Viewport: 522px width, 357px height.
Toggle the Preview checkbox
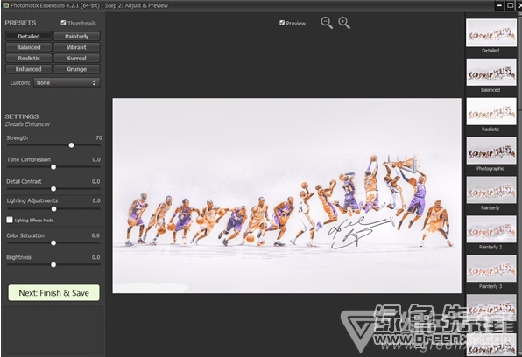point(282,23)
